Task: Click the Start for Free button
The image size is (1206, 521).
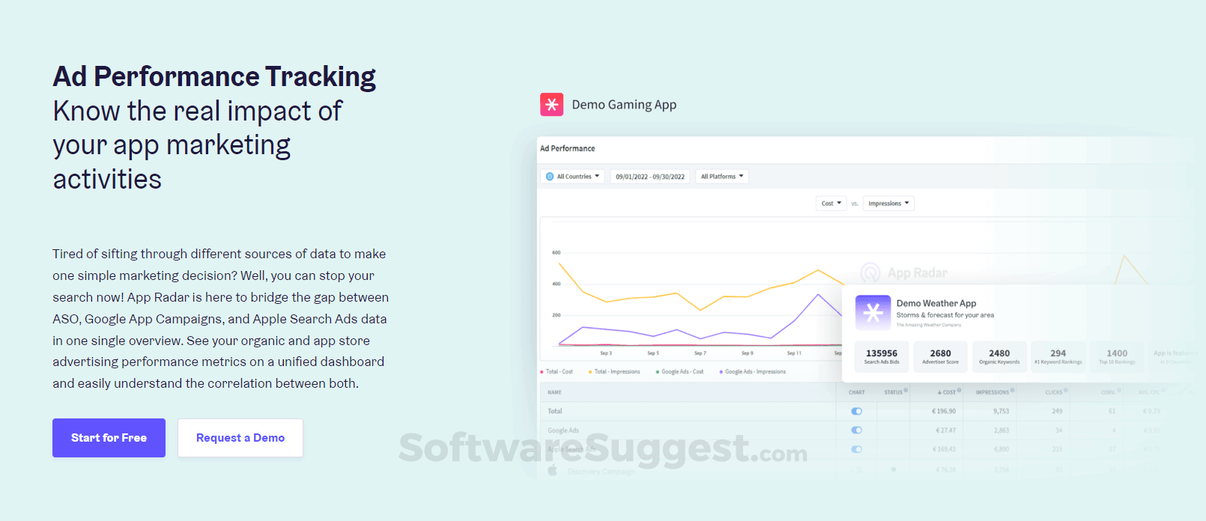Action: [109, 438]
